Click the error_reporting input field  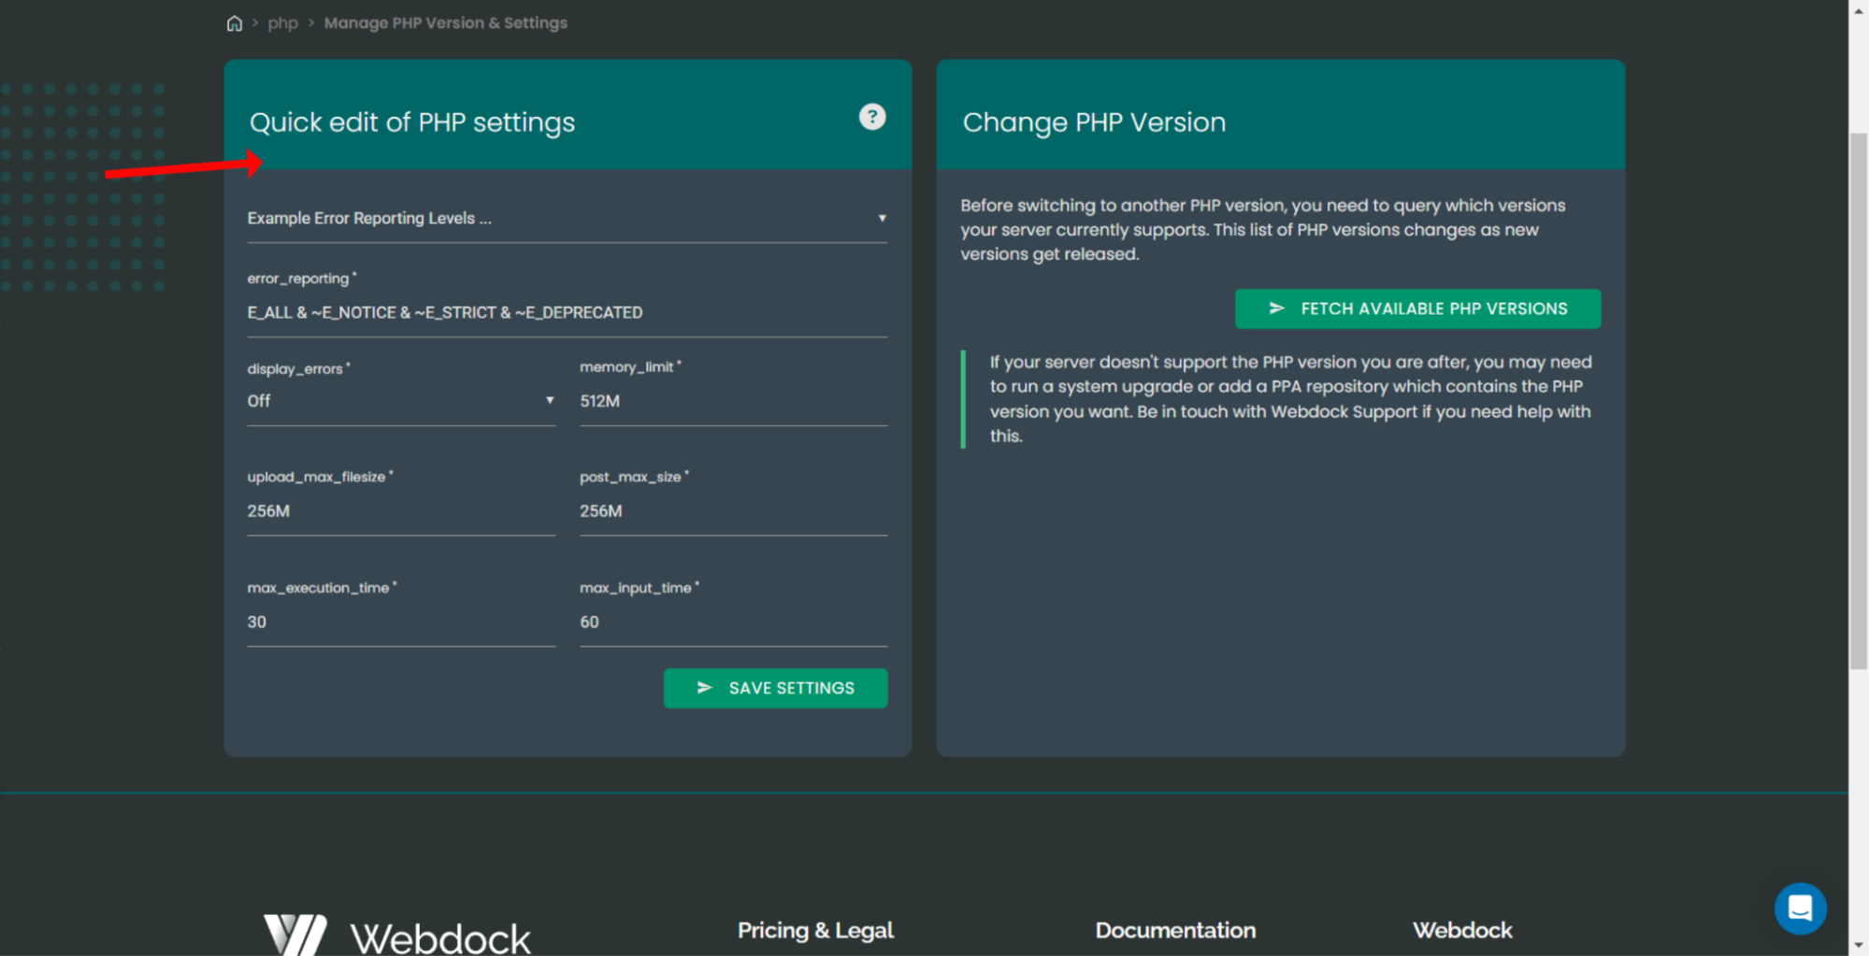click(x=567, y=313)
